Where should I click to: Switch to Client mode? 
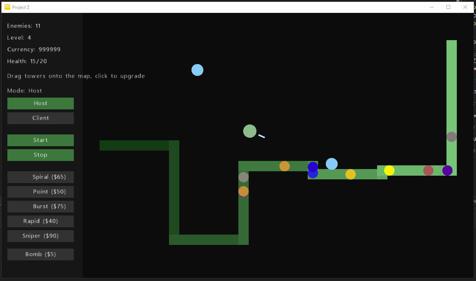point(40,118)
